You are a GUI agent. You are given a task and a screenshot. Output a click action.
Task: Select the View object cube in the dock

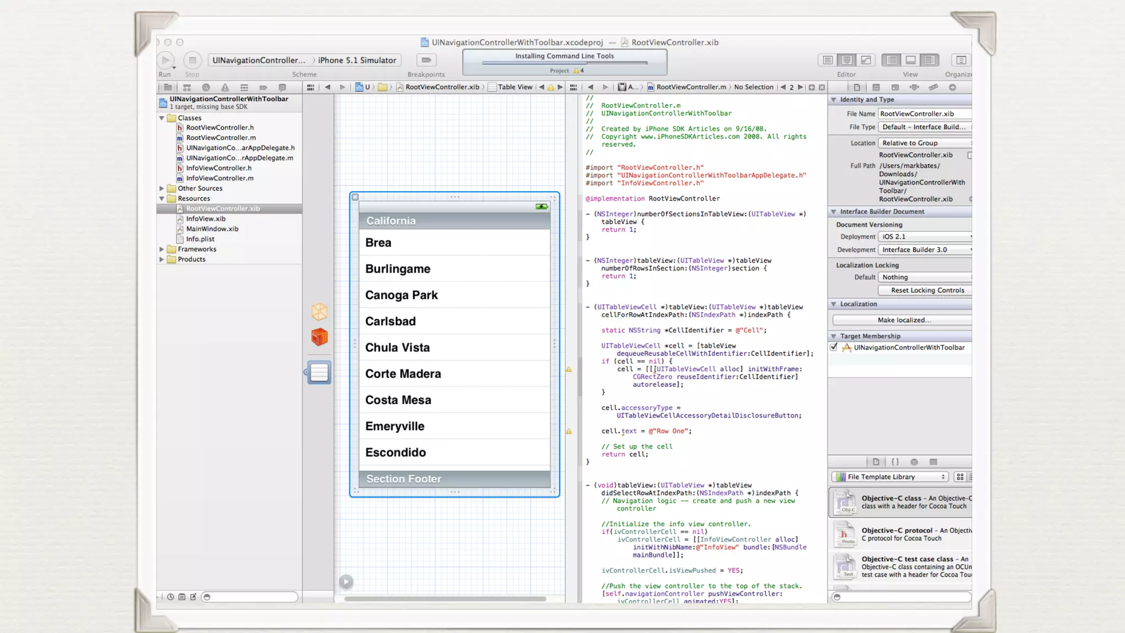(319, 337)
